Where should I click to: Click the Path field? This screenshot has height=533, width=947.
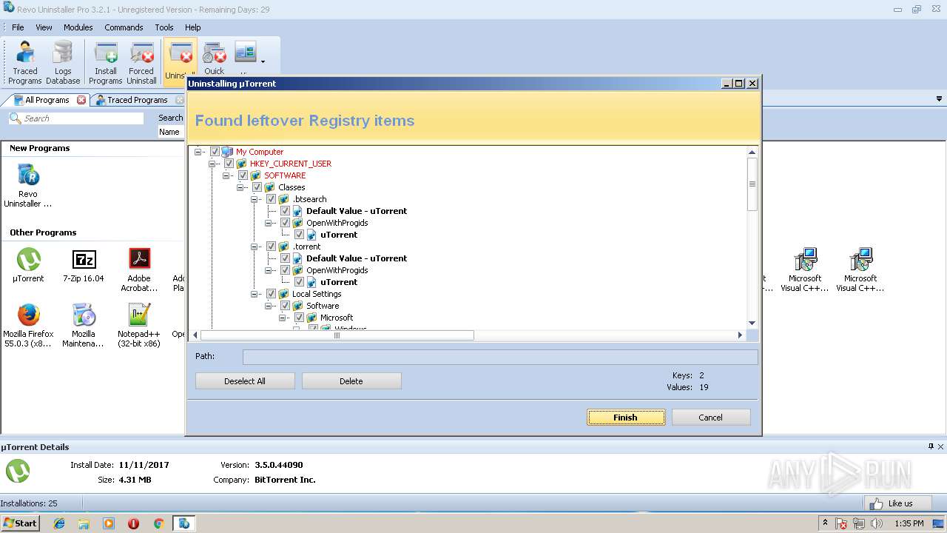(x=500, y=357)
